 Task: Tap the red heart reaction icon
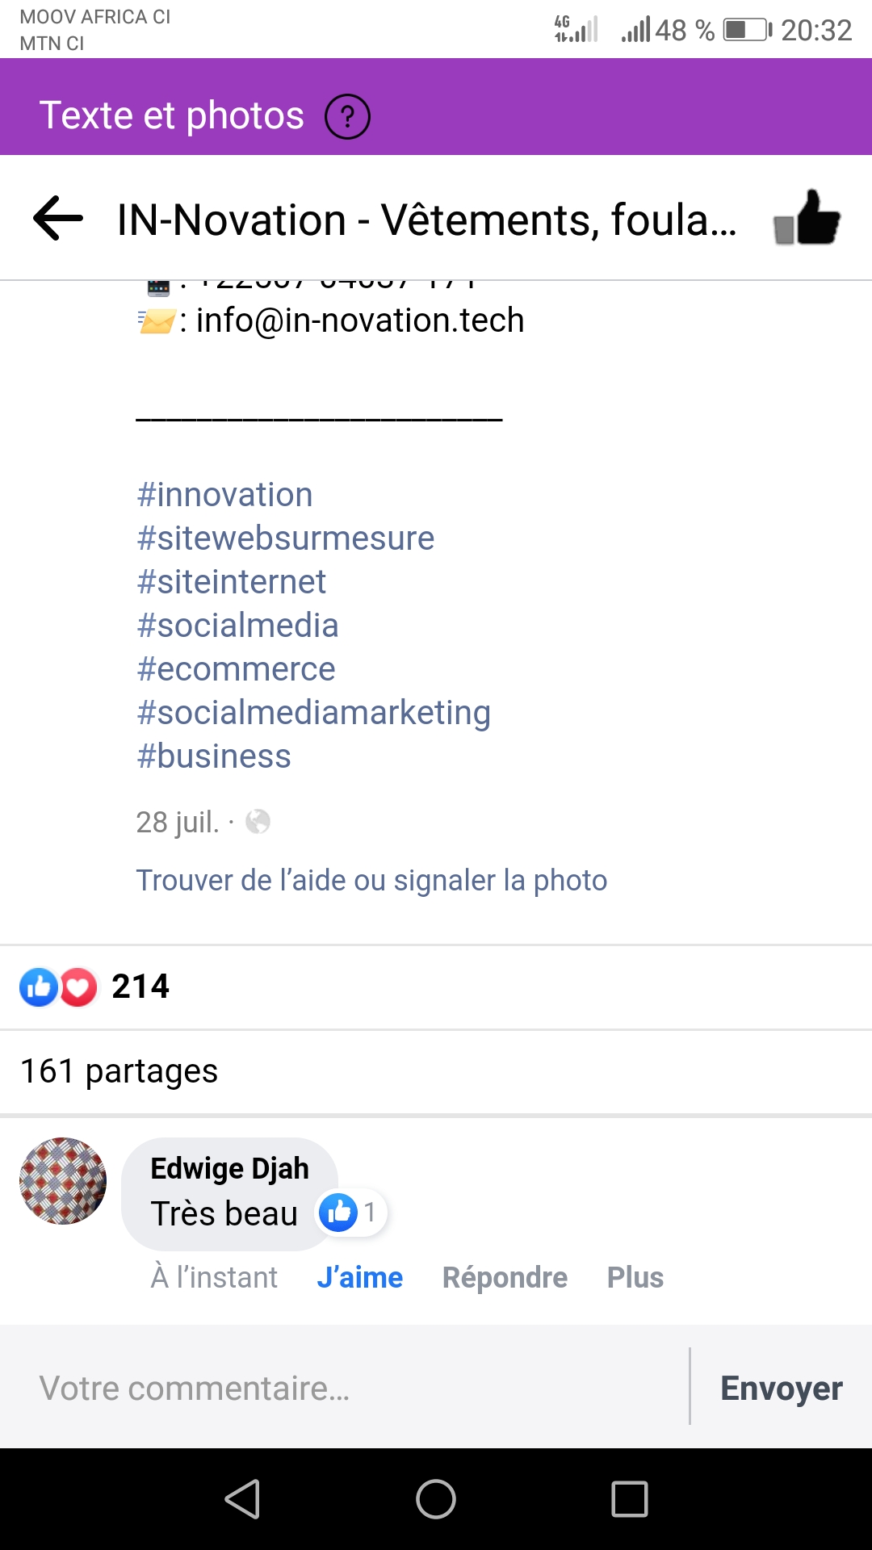(78, 987)
